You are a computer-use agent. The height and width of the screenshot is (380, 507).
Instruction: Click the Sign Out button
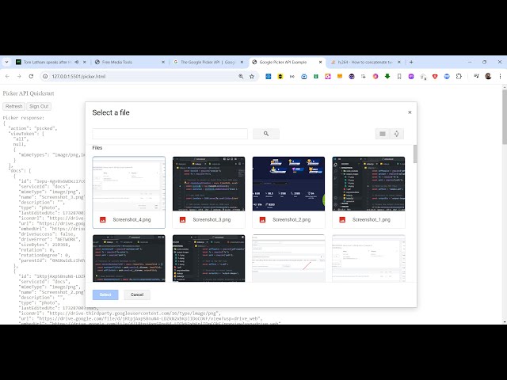[x=39, y=106]
